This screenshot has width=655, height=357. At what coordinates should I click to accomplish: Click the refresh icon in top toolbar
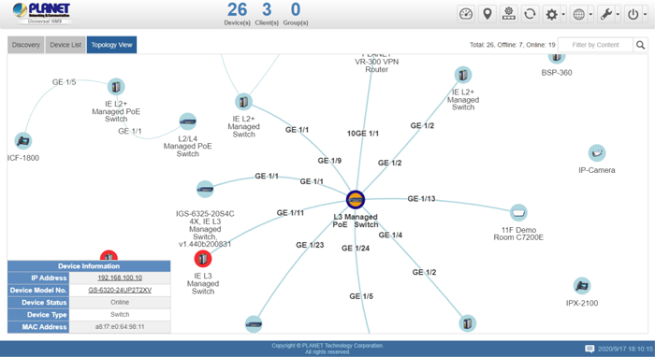click(530, 14)
